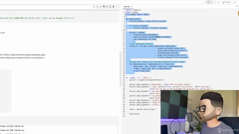Mirror the cell in a tab
Viewport: 239px width, 134px height.
pos(110,7)
